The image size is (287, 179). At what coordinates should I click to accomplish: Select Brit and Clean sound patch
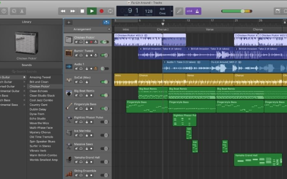pyautogui.click(x=39, y=82)
